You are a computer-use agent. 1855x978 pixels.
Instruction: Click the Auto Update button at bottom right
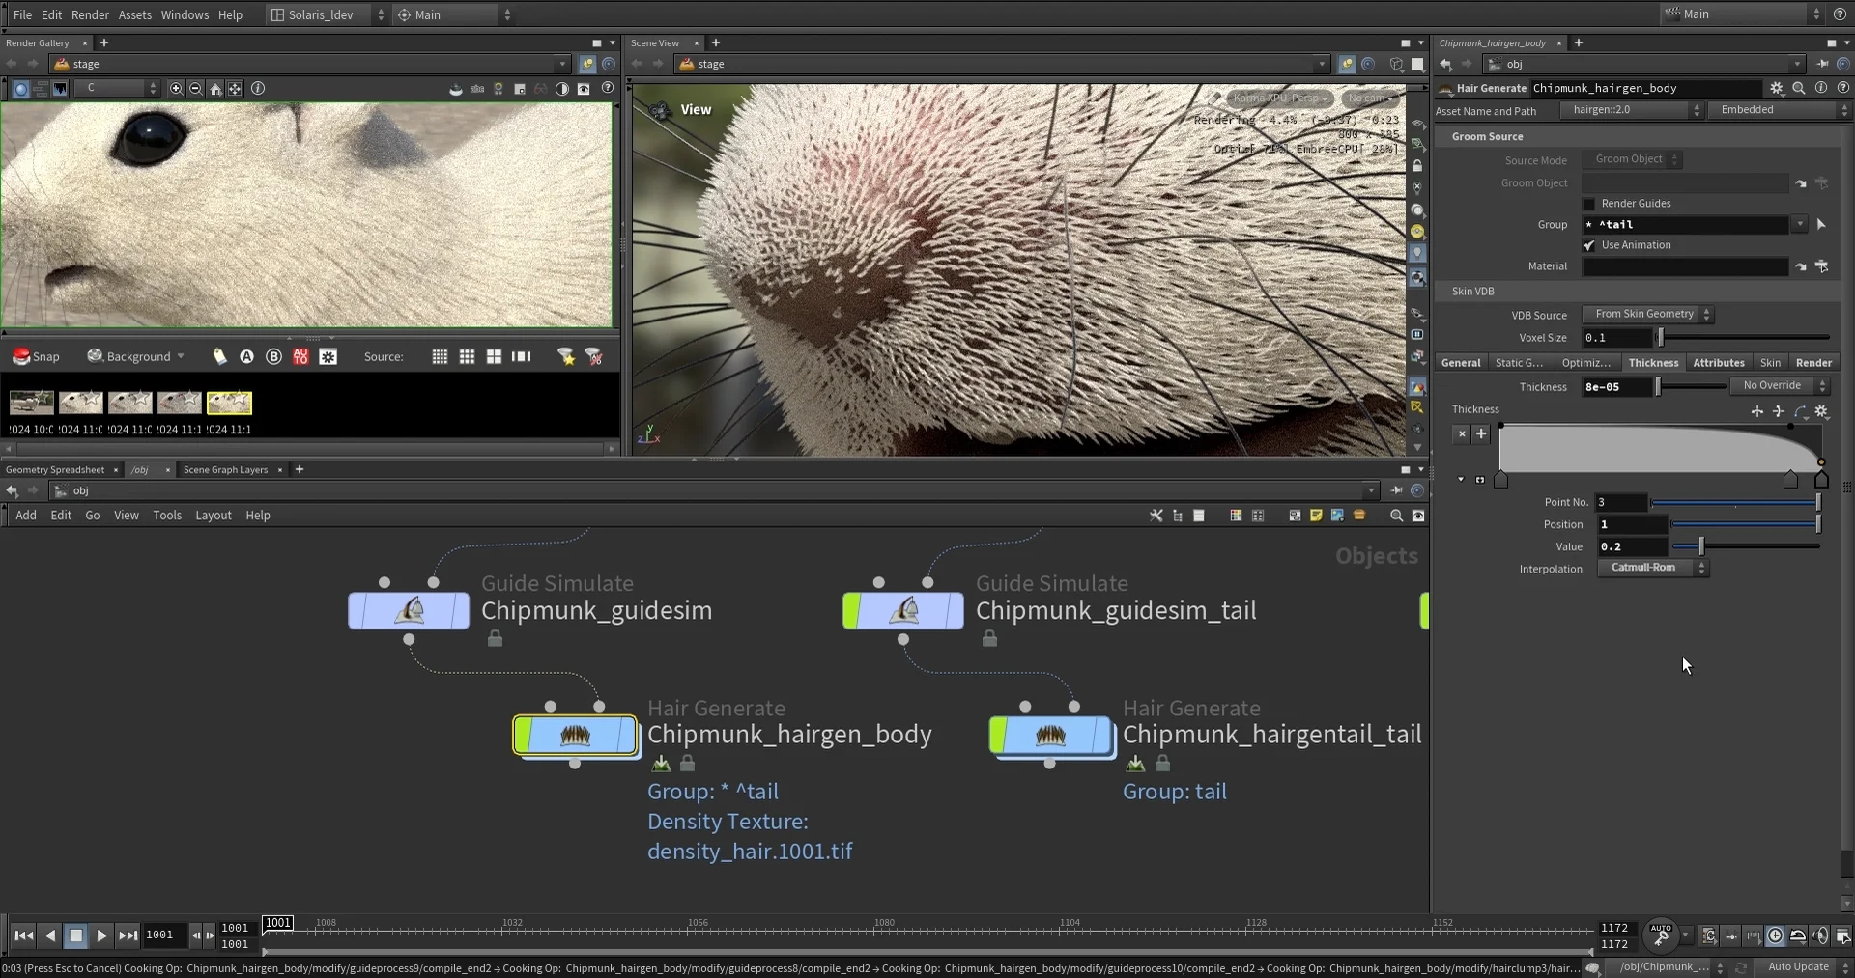coord(1798,966)
